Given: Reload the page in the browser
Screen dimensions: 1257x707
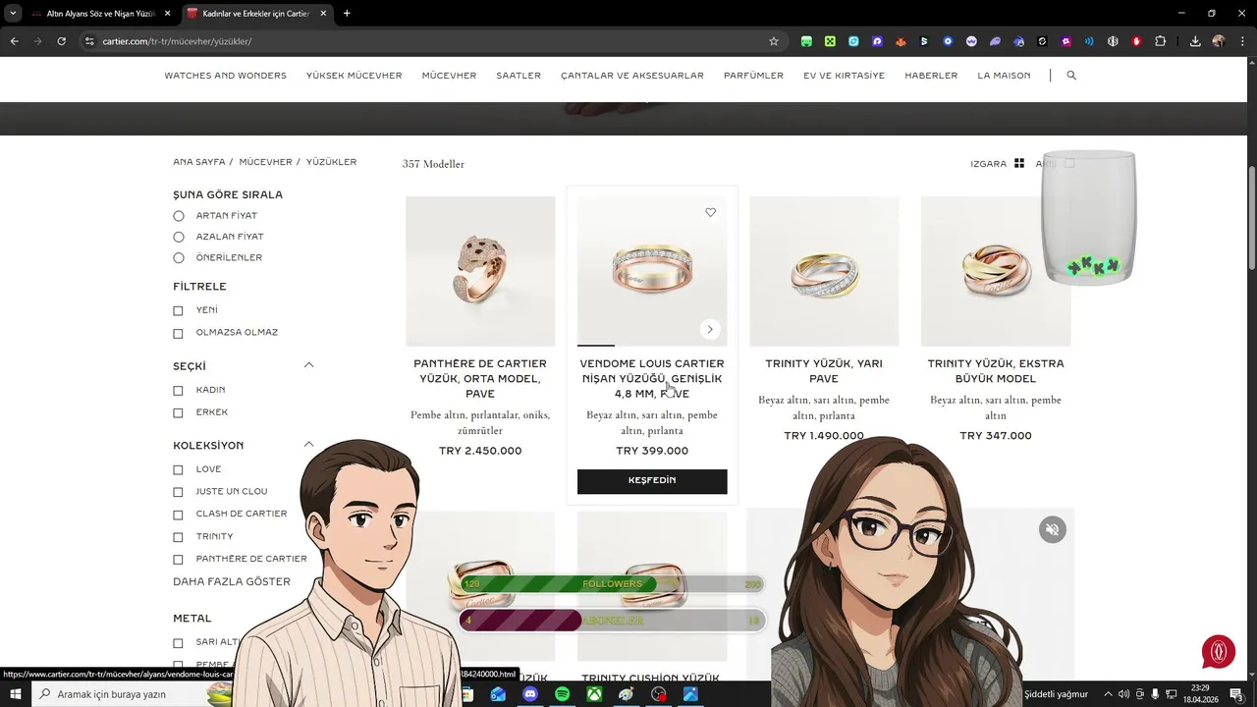Looking at the screenshot, I should click(61, 41).
